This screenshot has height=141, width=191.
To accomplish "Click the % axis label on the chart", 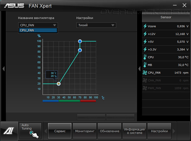I will click(x=39, y=36).
